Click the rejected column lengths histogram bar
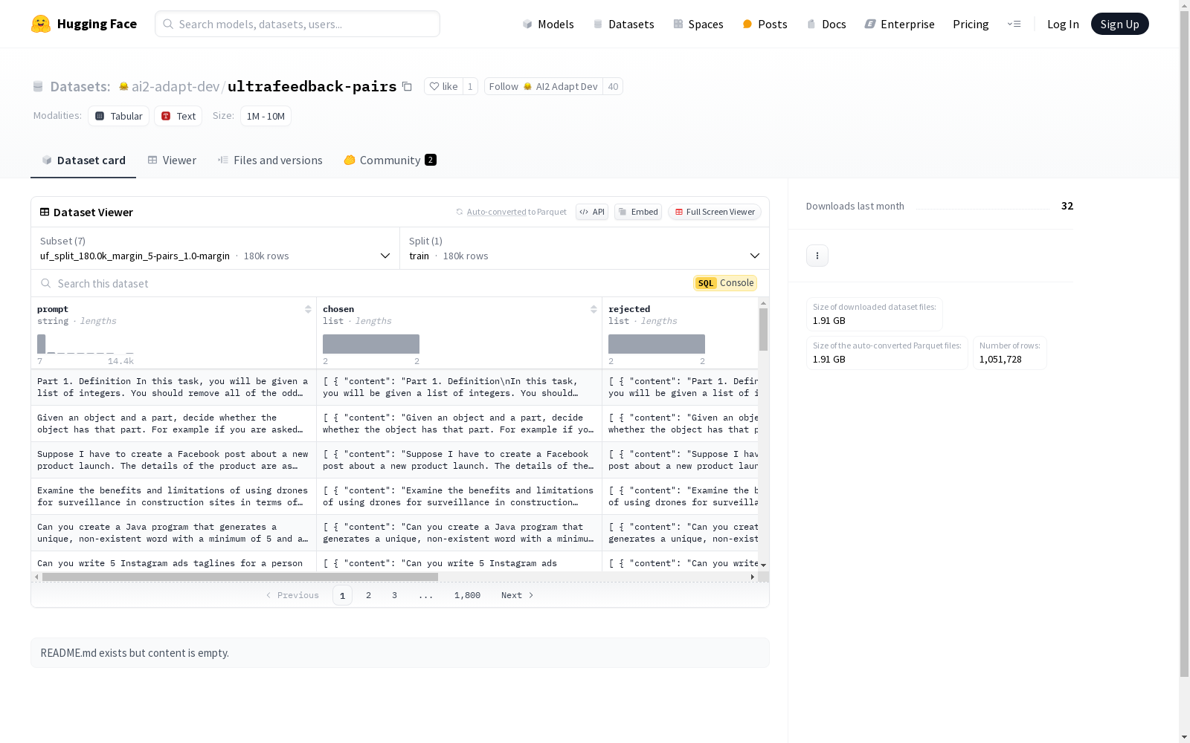Image resolution: width=1190 pixels, height=743 pixels. pyautogui.click(x=657, y=344)
